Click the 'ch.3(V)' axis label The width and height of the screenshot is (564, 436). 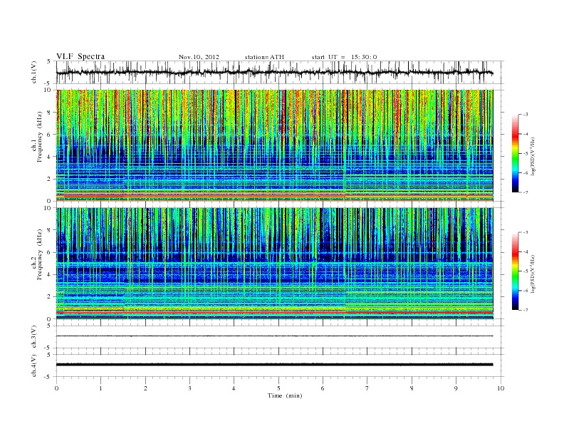pyautogui.click(x=33, y=337)
